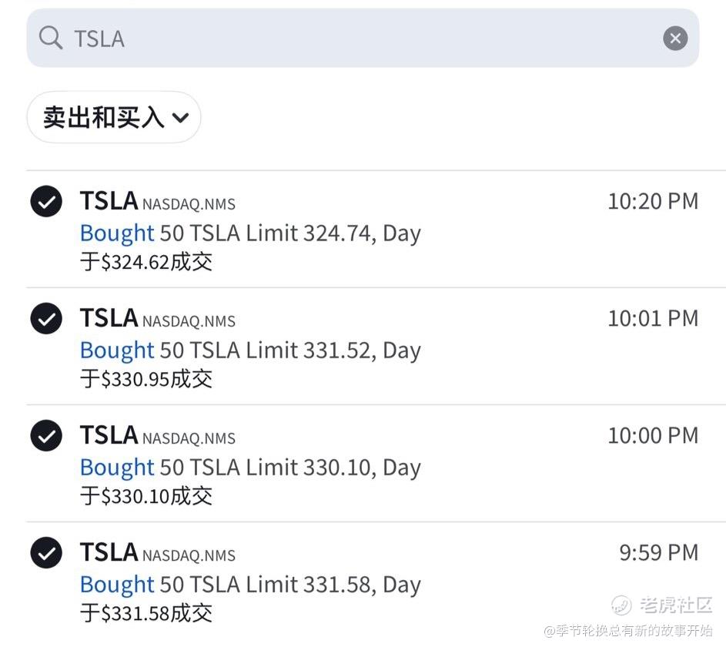726x647 pixels.
Task: Expand filter using the chevron arrow
Action: pyautogui.click(x=180, y=118)
